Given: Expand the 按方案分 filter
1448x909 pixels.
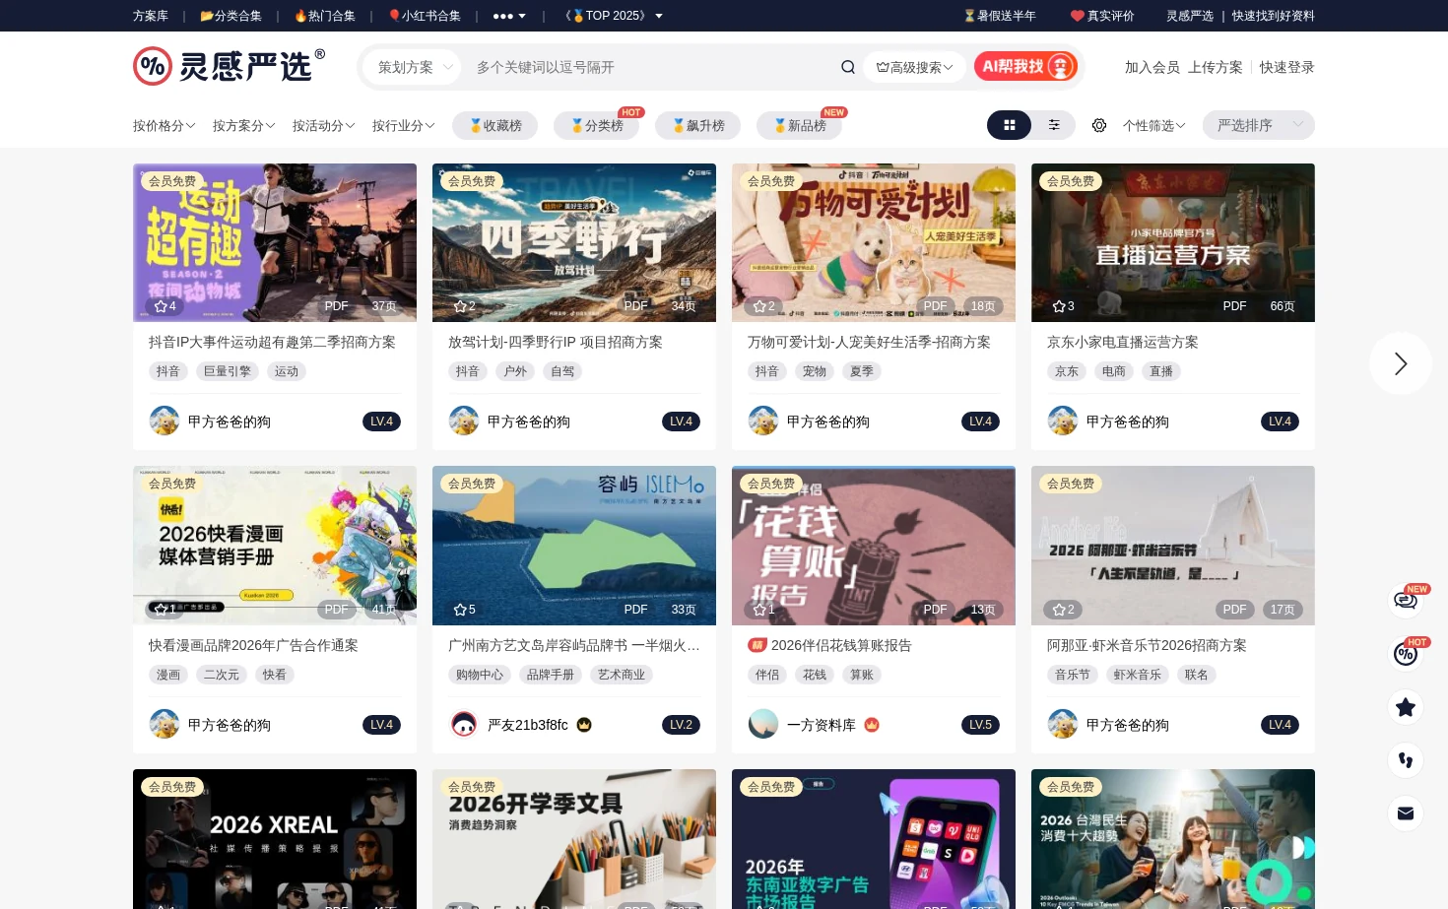Looking at the screenshot, I should tap(244, 125).
